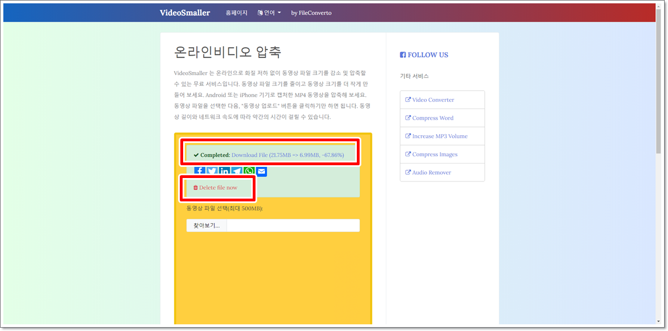Open the Video Converter service link
The width and height of the screenshot is (668, 331).
point(442,100)
